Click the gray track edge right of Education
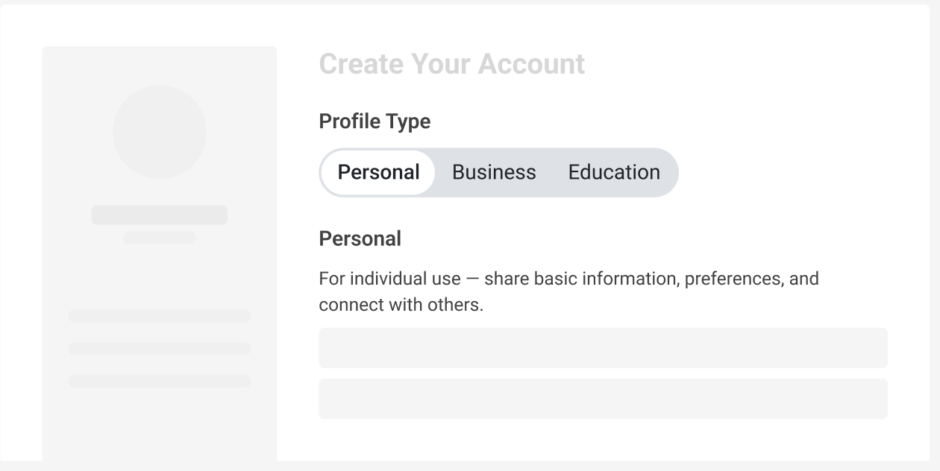940x471 pixels. click(x=671, y=172)
